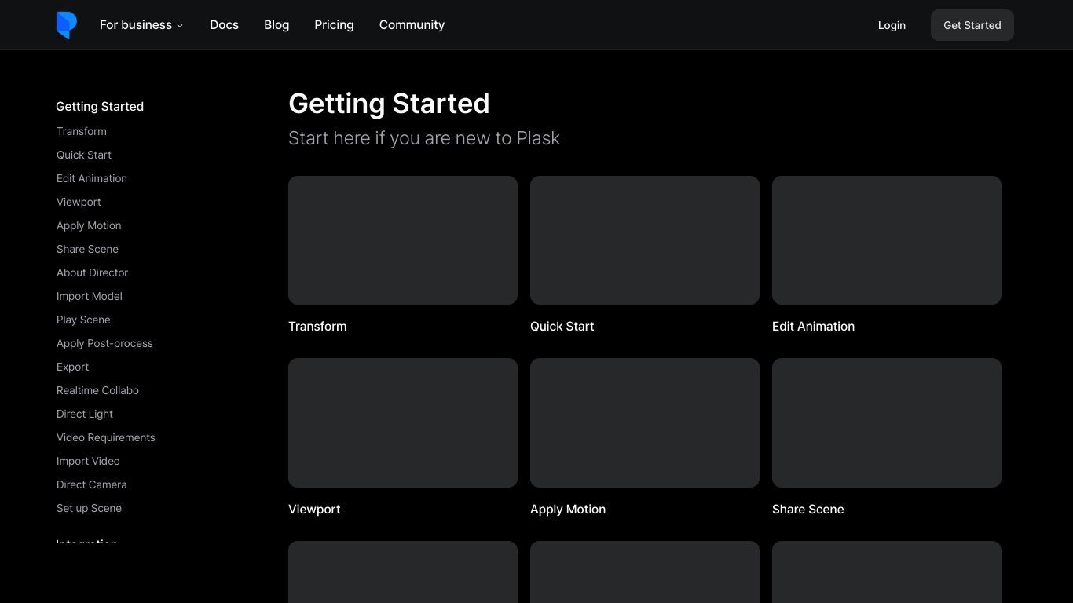Image resolution: width=1073 pixels, height=603 pixels.
Task: Open Share Scene in the sidebar
Action: 87,249
